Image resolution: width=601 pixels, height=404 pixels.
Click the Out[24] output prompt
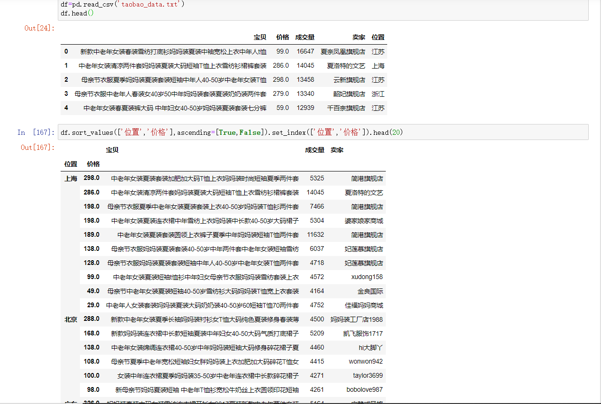pyautogui.click(x=39, y=28)
